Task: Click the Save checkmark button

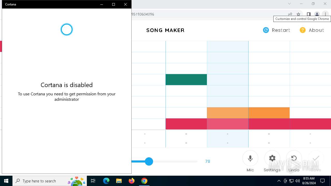Action: pyautogui.click(x=316, y=158)
